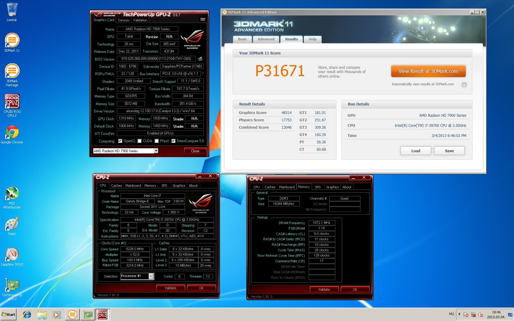Enable automatically view results at 3DMark.com
The image size is (514, 321).
tap(464, 85)
